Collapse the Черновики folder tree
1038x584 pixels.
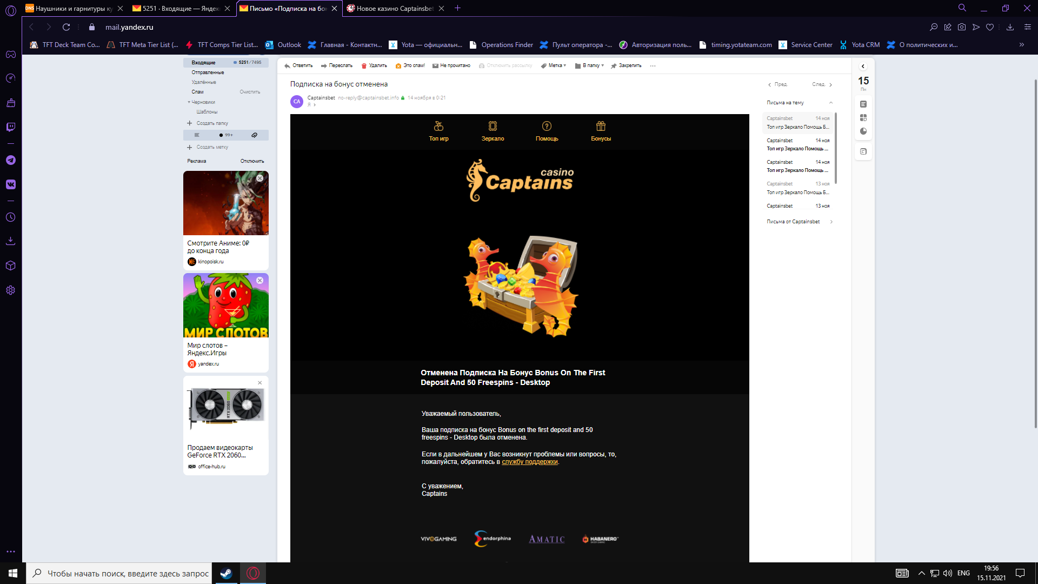tap(189, 102)
